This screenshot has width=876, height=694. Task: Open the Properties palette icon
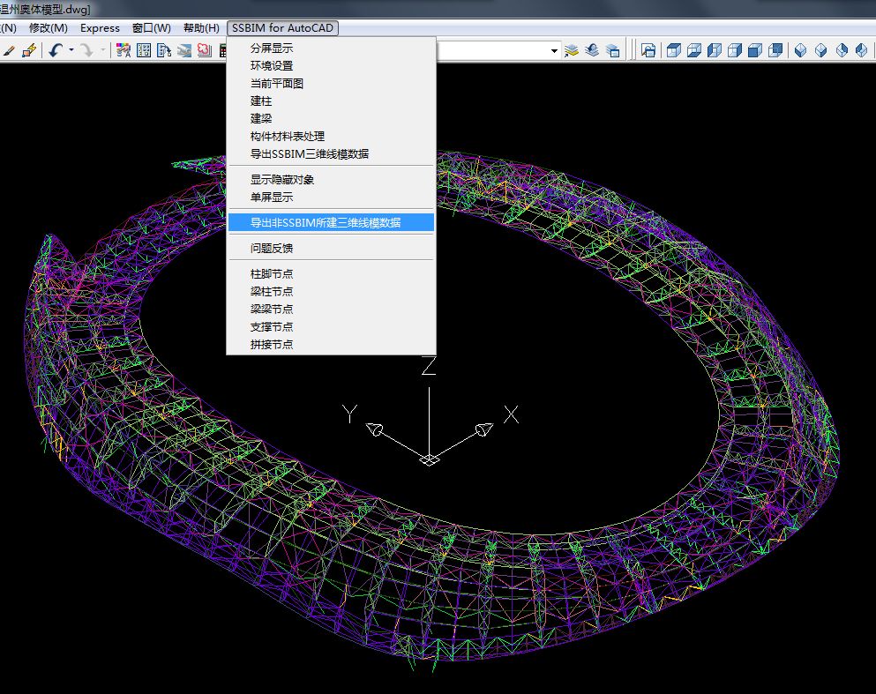coord(124,51)
